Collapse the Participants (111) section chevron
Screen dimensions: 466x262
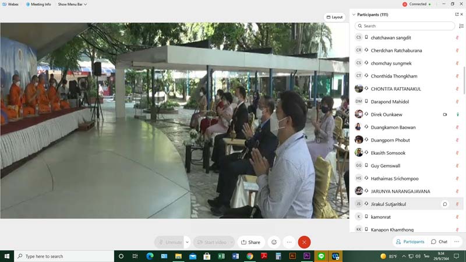[x=354, y=14]
